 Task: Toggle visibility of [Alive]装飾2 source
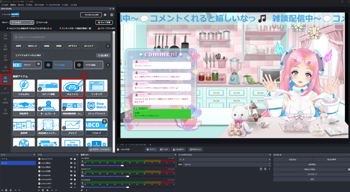click(x=71, y=163)
